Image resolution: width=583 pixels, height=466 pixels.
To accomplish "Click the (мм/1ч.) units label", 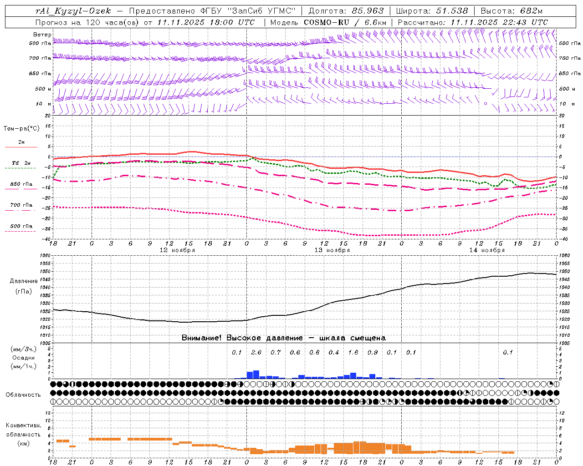I will click(24, 366).
